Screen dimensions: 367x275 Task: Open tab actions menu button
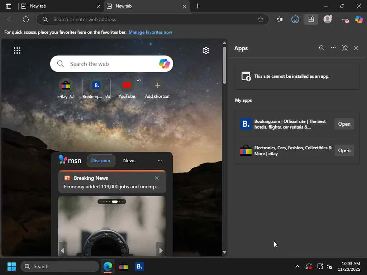(x=9, y=6)
